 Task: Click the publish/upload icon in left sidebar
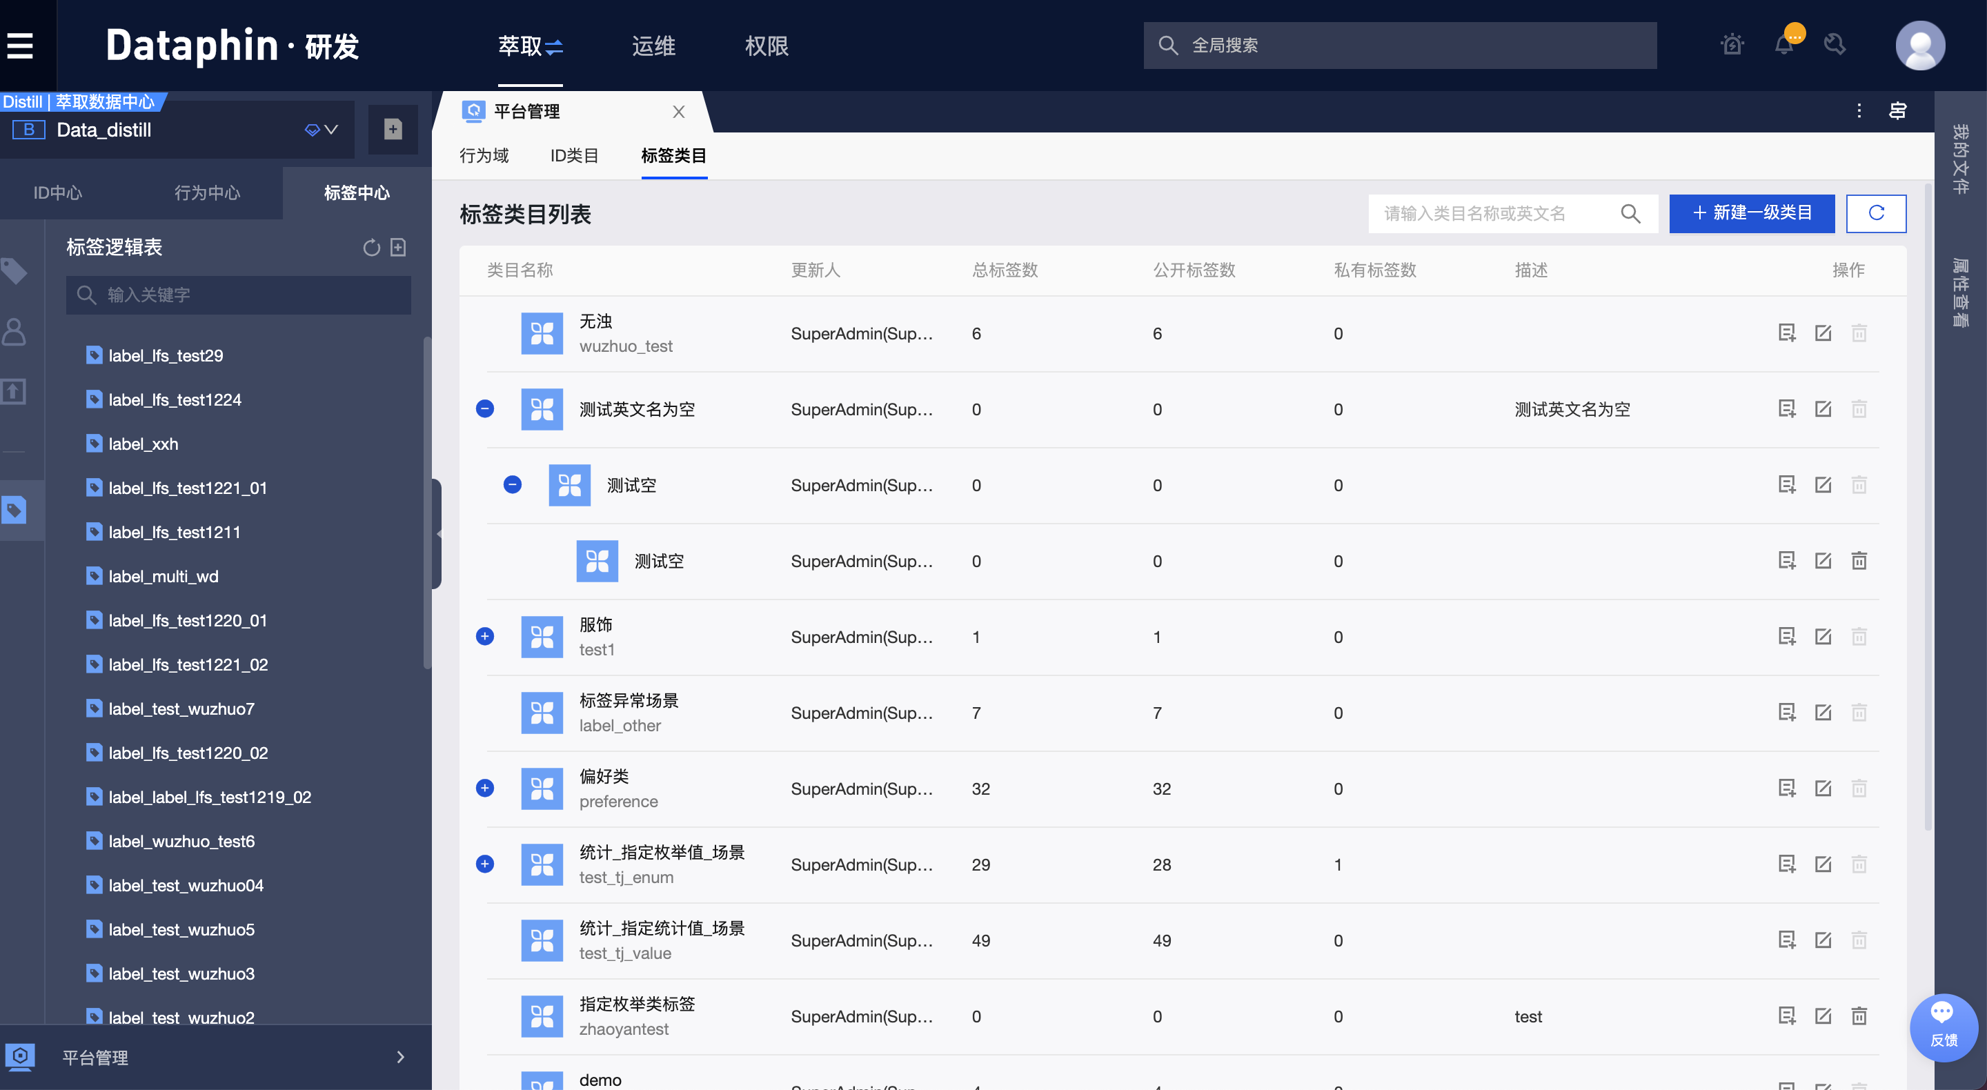click(x=14, y=390)
